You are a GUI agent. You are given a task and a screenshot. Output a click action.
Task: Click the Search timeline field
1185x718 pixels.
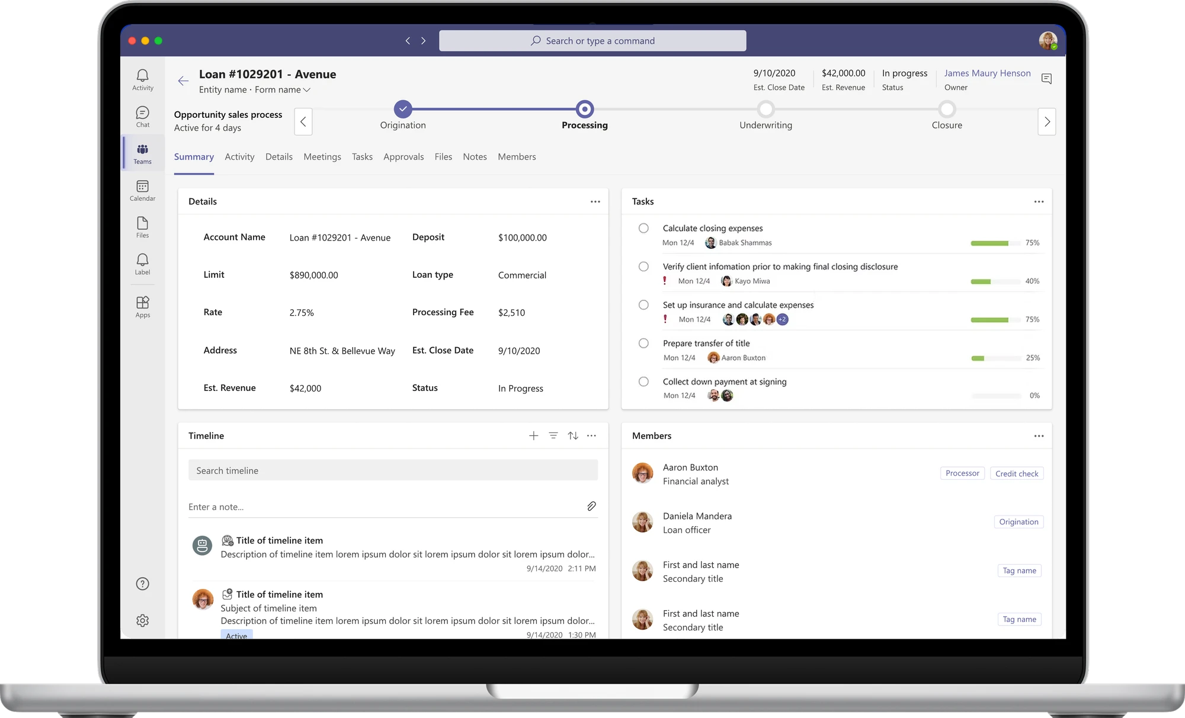[393, 470]
